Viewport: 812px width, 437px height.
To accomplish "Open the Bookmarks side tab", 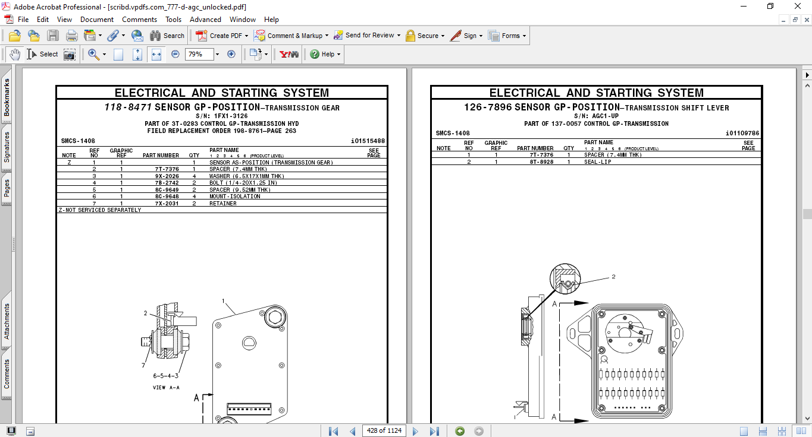I will coord(7,97).
